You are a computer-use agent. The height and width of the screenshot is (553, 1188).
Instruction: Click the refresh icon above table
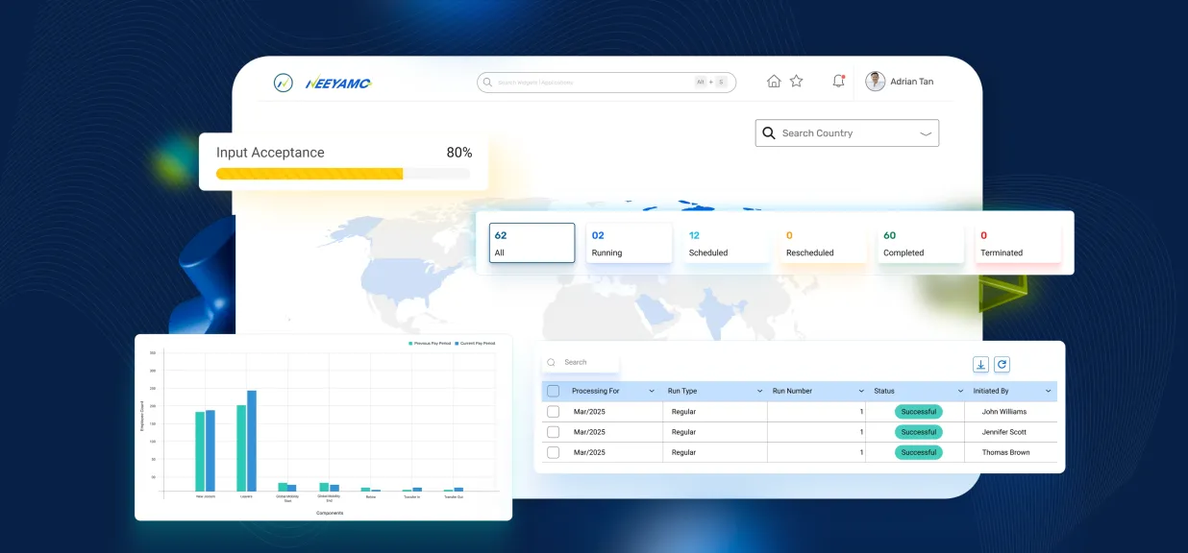1002,364
